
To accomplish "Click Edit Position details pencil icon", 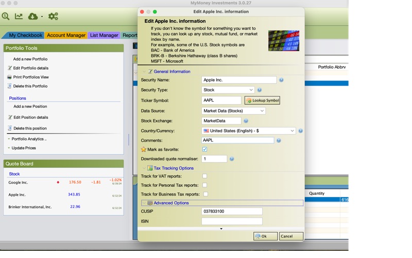I will (10, 117).
